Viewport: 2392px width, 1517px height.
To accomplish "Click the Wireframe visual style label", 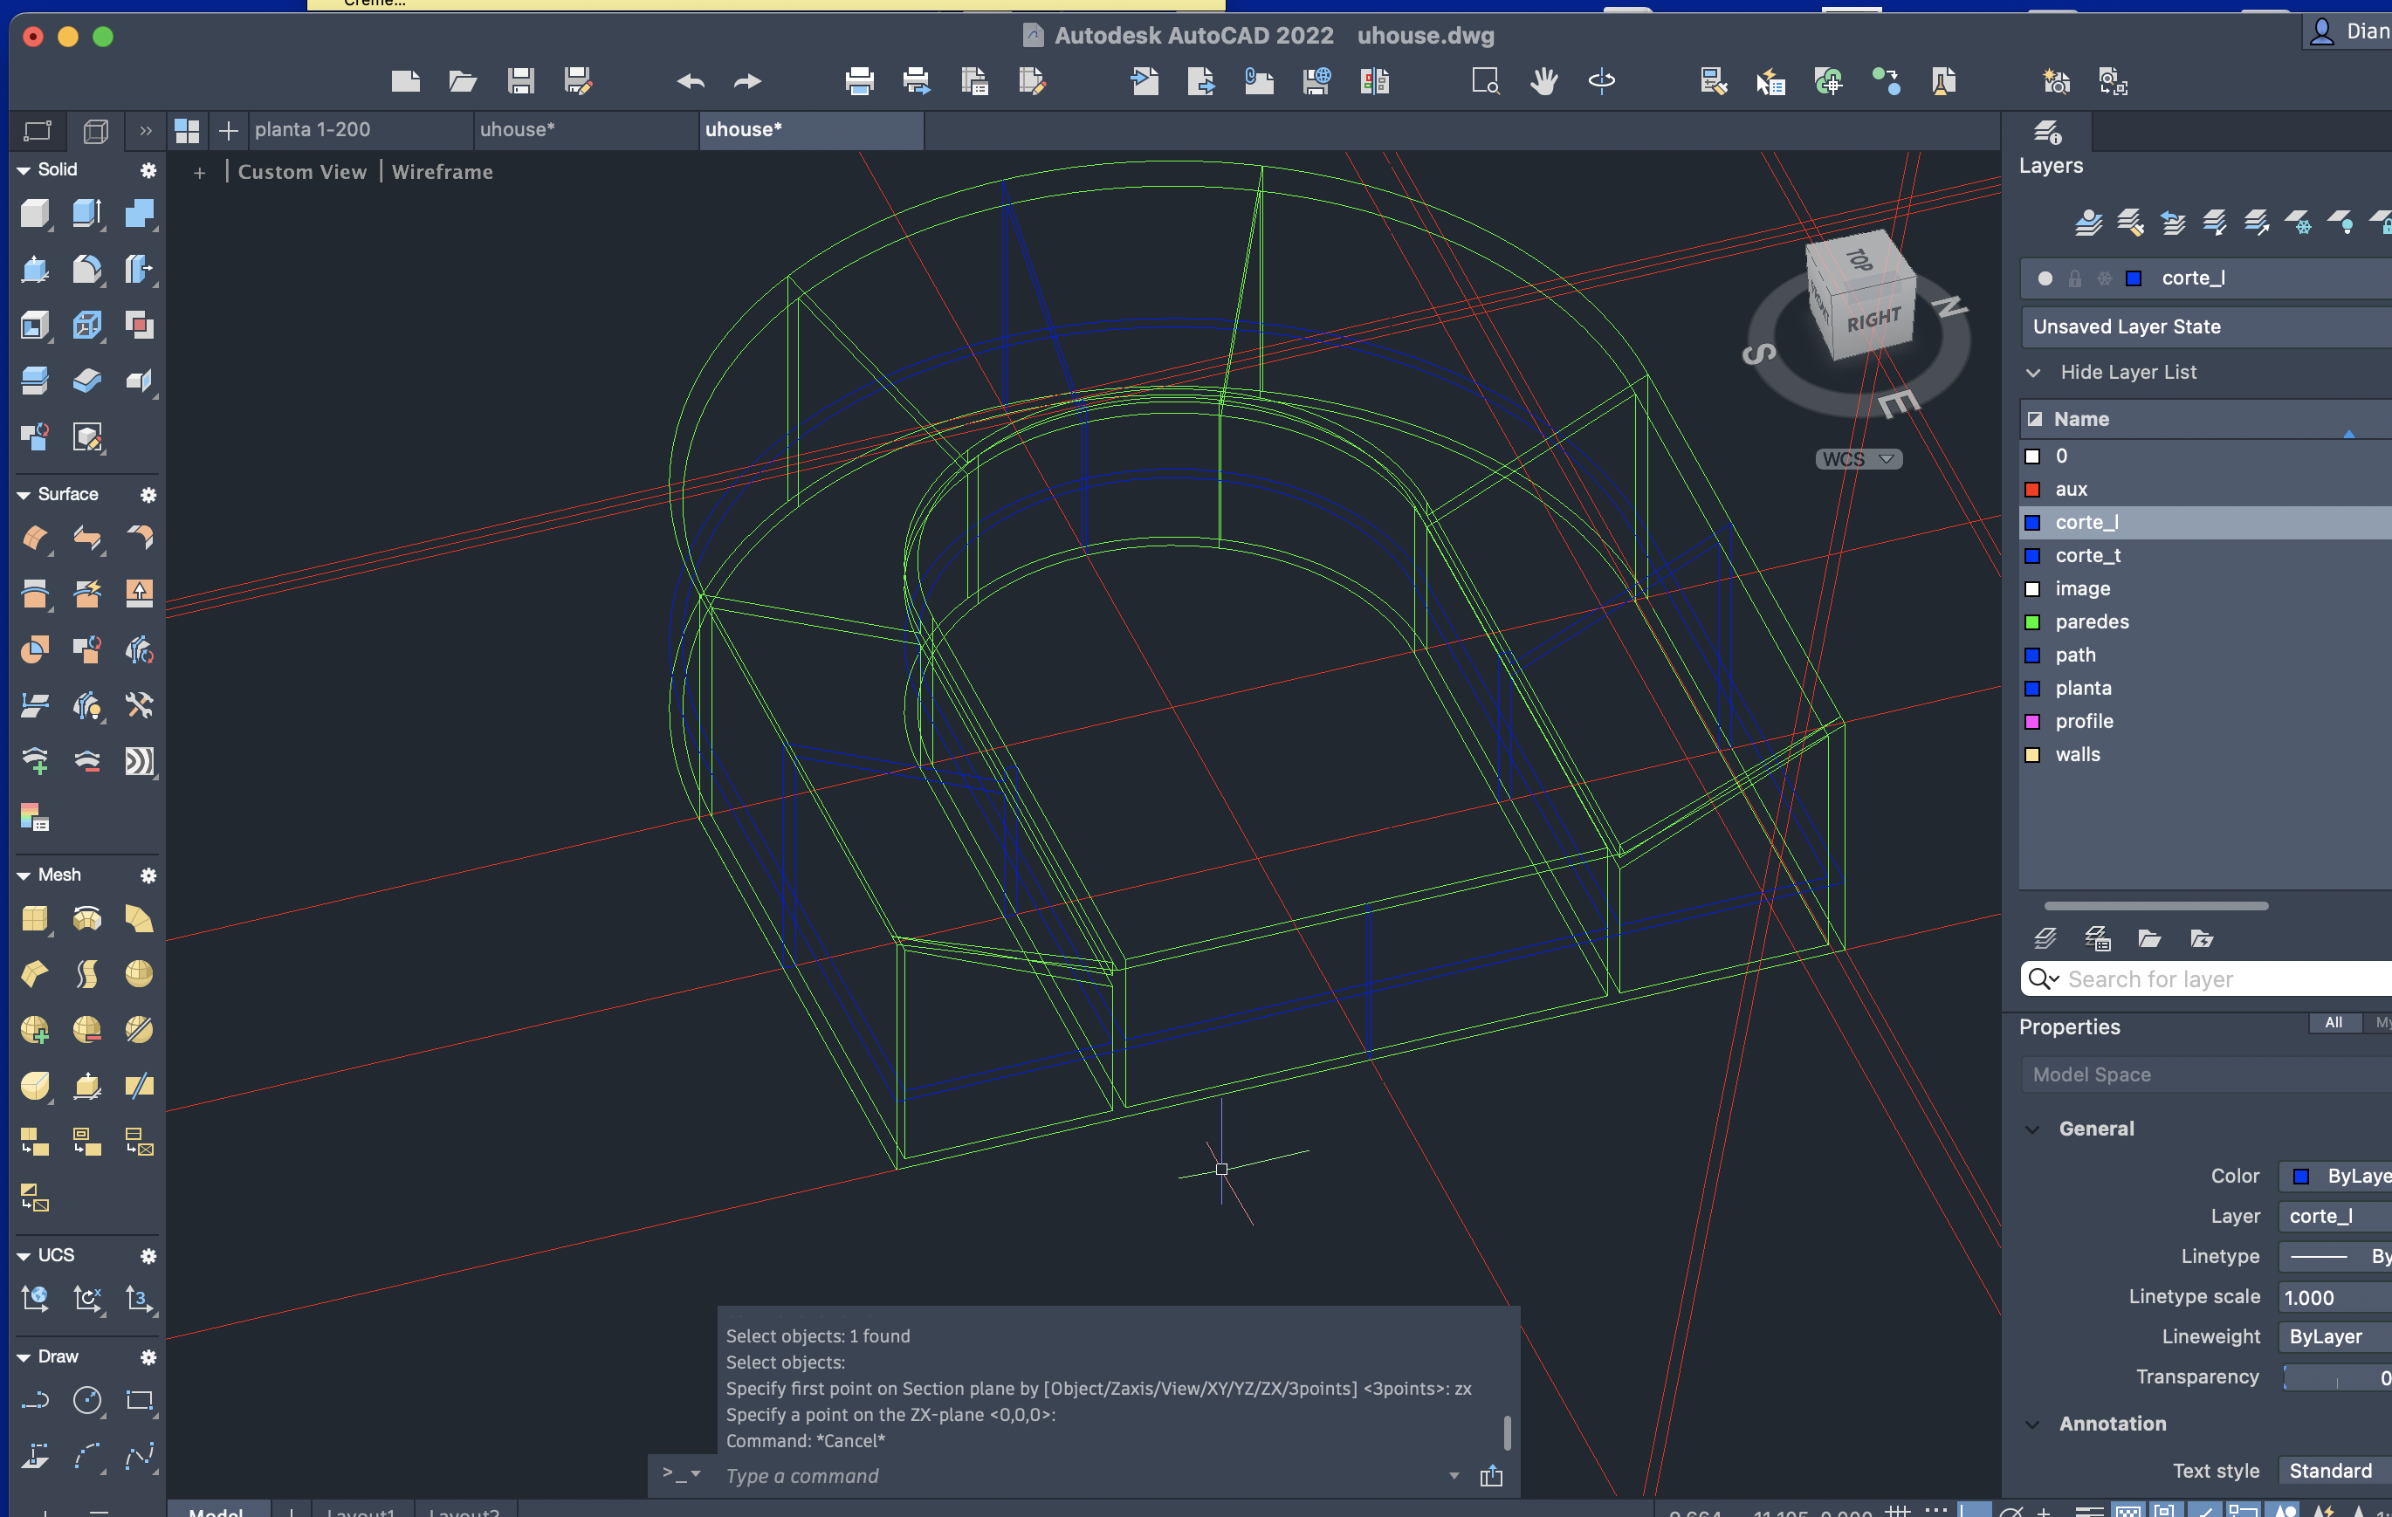I will [x=442, y=172].
